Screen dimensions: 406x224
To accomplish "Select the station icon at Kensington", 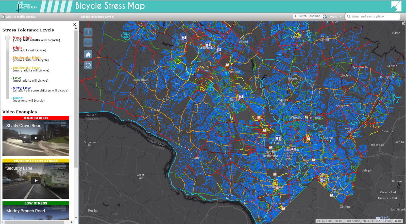I will (x=293, y=149).
